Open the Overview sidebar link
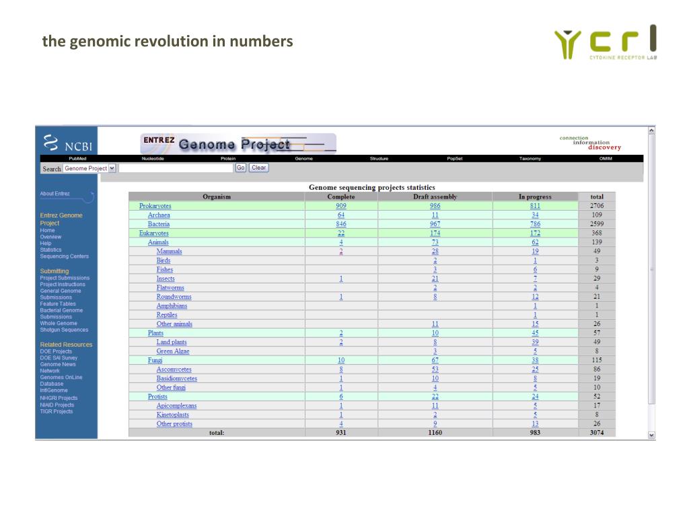The width and height of the screenshot is (689, 517). 51,237
